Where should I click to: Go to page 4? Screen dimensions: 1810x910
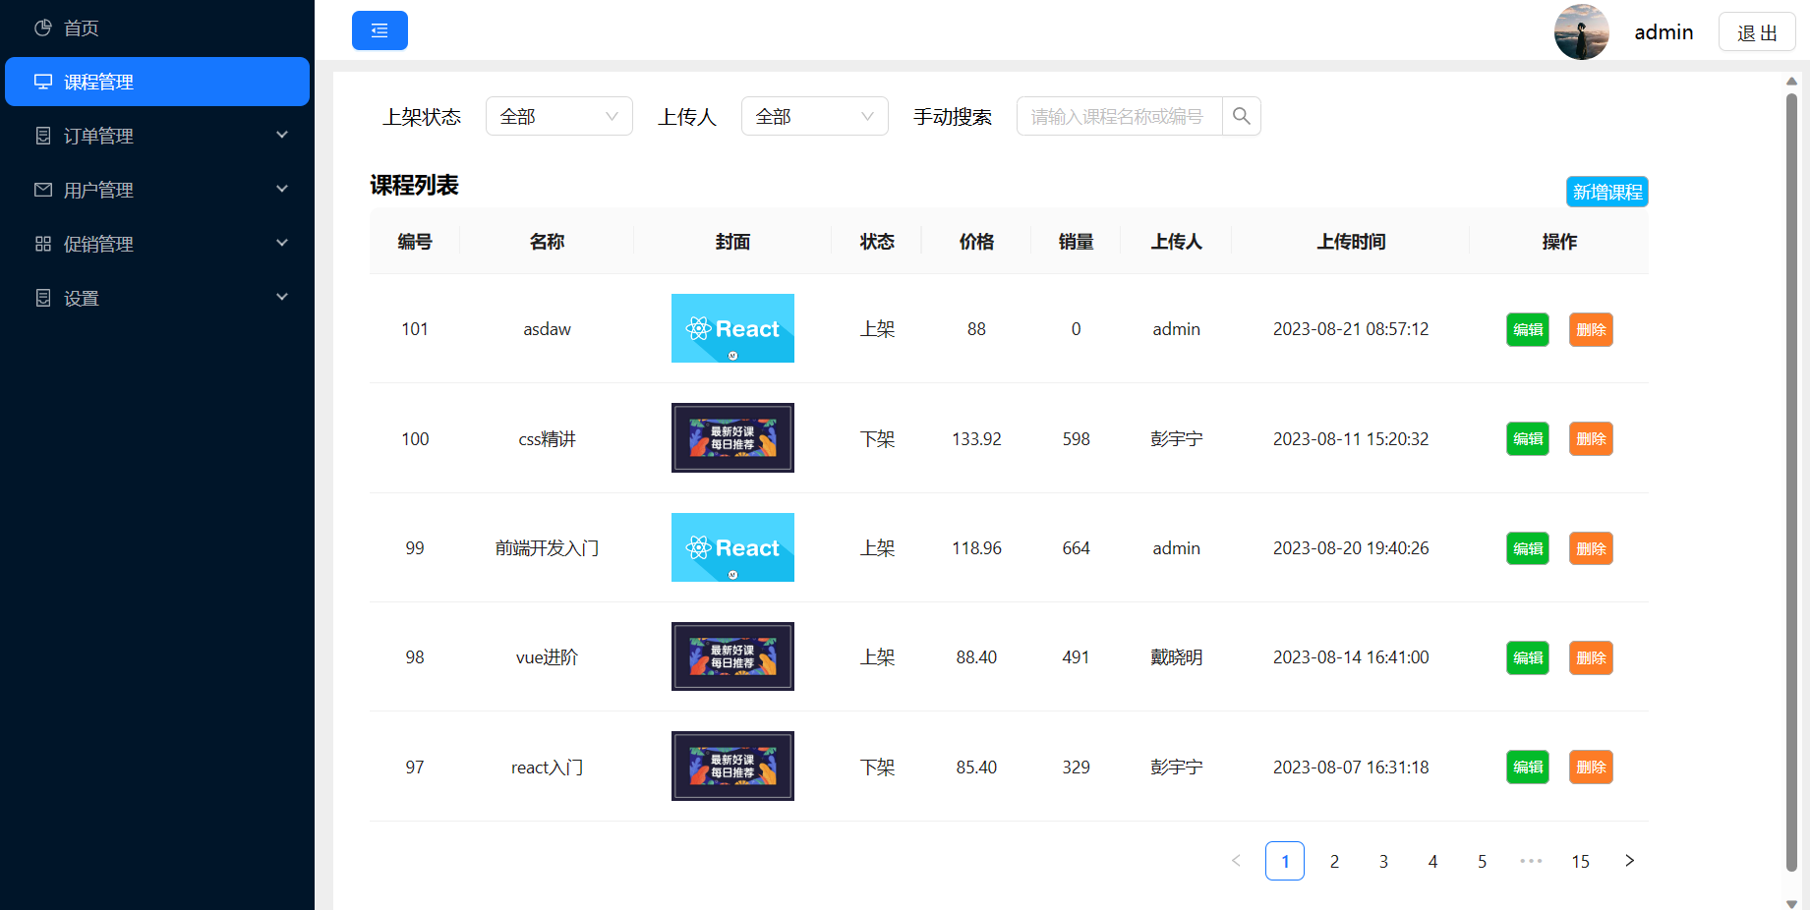(x=1432, y=861)
